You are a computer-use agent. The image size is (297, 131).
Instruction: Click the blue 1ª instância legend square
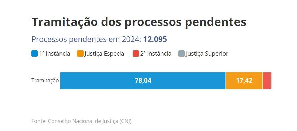pos(34,54)
